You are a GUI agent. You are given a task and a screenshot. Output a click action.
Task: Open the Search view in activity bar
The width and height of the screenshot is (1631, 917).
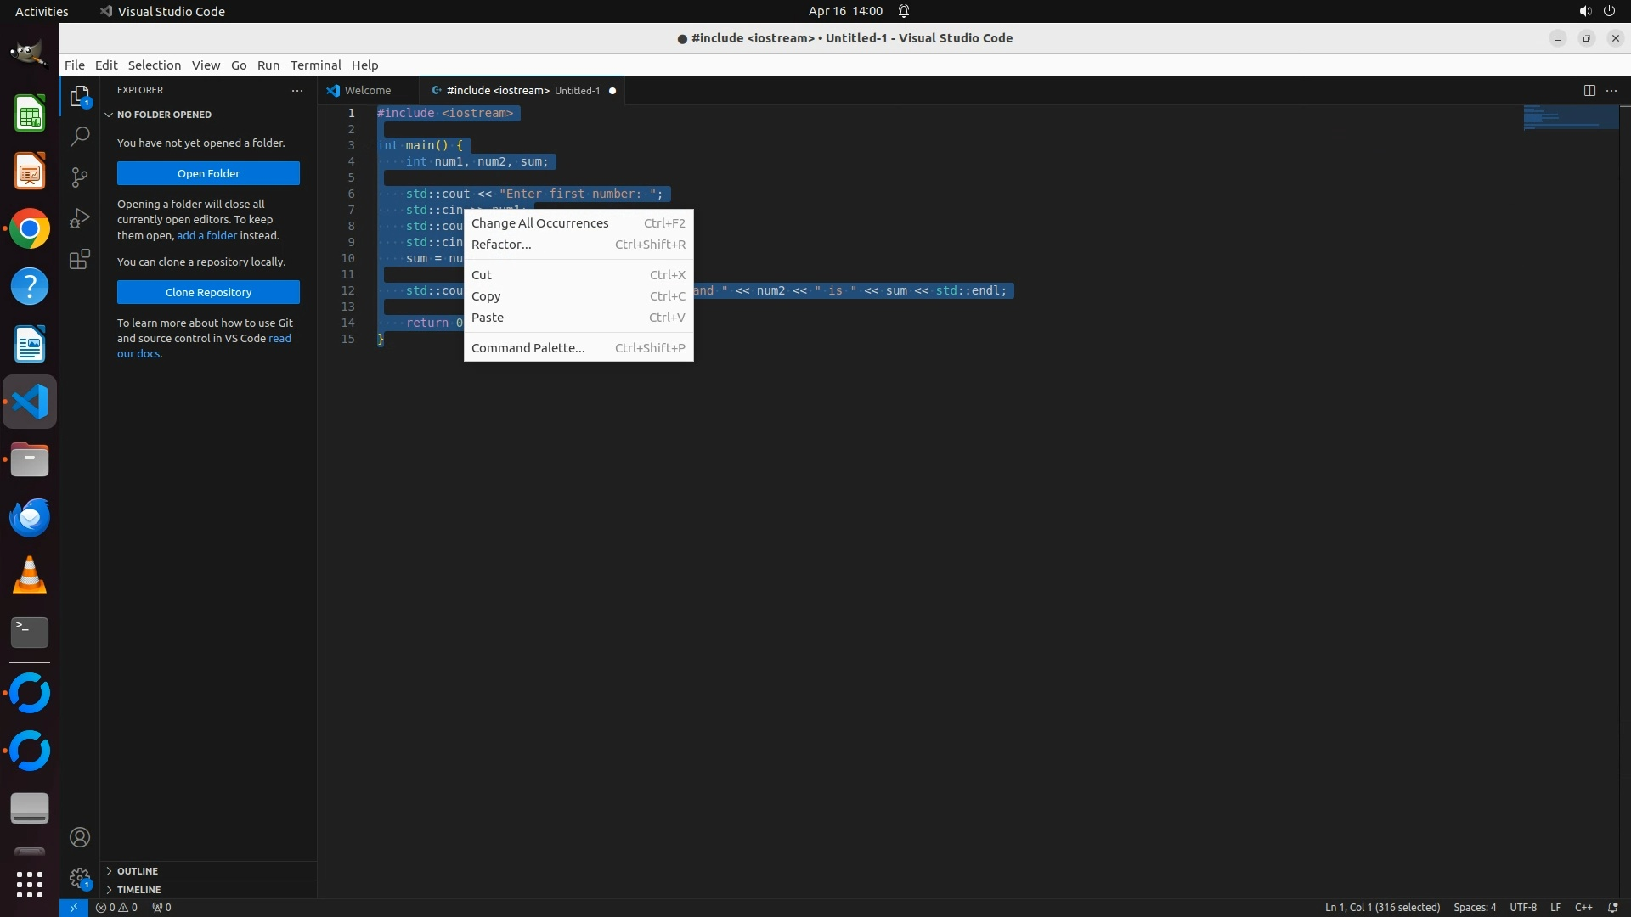(80, 136)
